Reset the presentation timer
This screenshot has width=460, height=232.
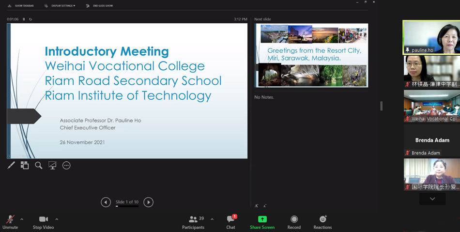click(31, 19)
